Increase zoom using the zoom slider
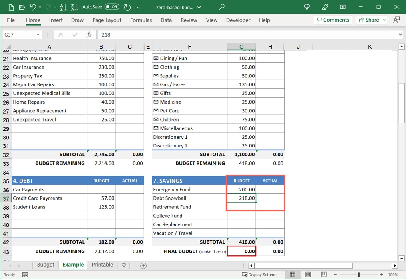The image size is (406, 279). click(381, 275)
